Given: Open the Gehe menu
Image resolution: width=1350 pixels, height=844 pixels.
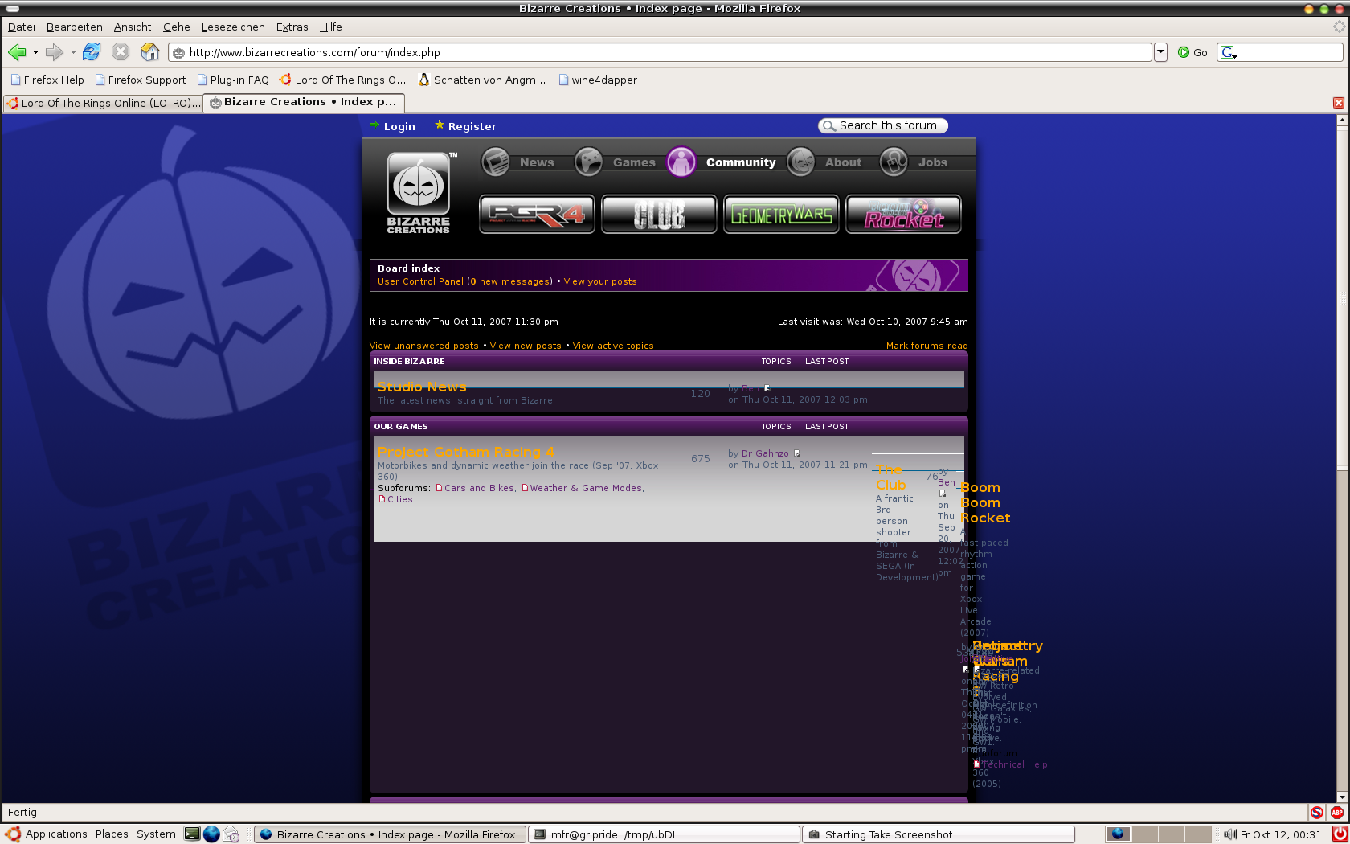Looking at the screenshot, I should pos(177,27).
